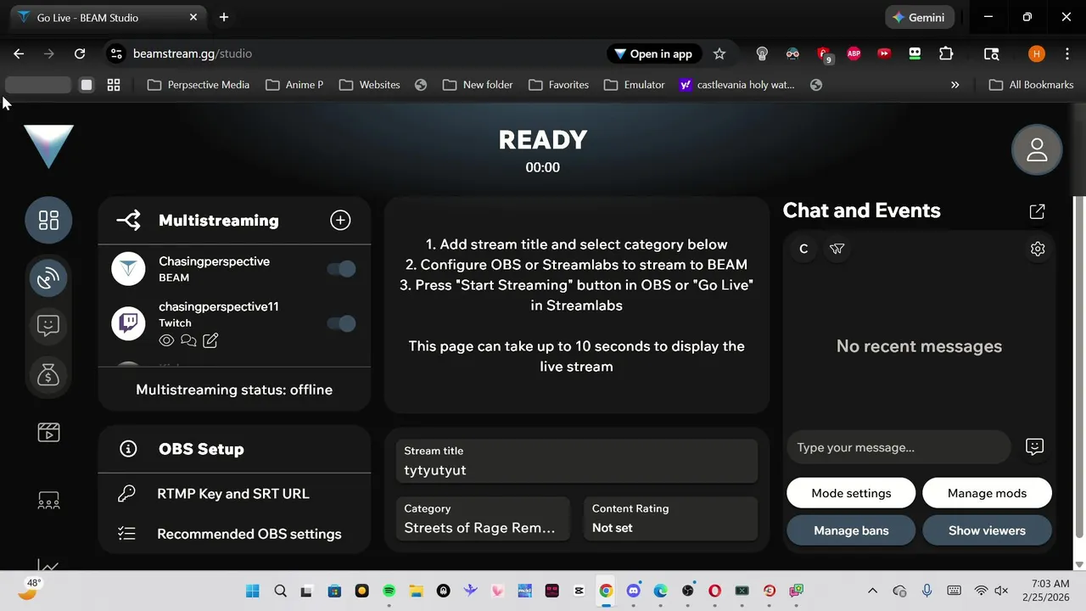
Task: Click the chat bubbles icon under Twitch
Action: [x=188, y=341]
